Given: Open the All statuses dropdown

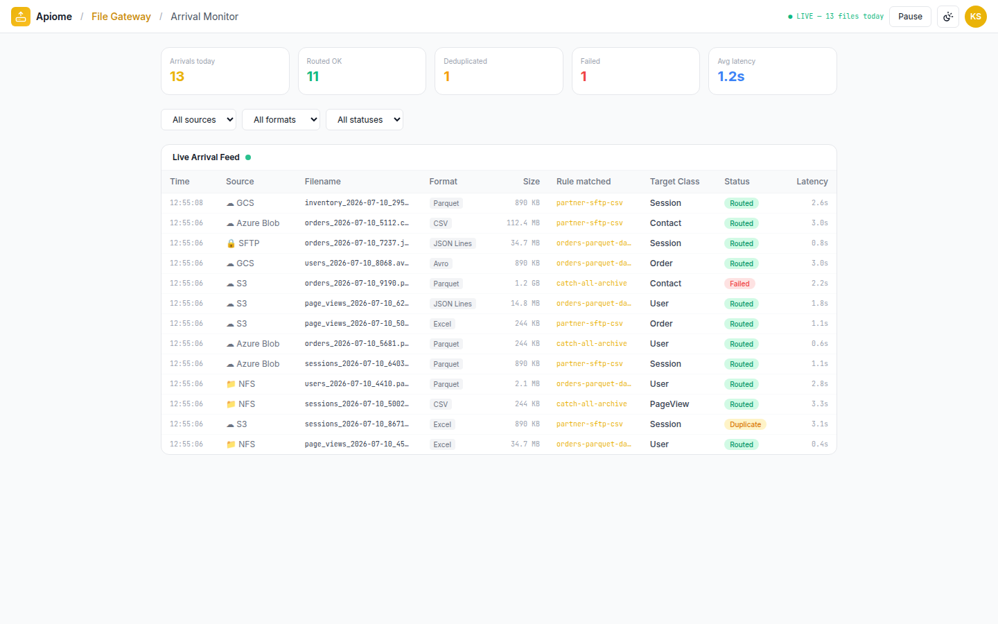Looking at the screenshot, I should tap(365, 119).
